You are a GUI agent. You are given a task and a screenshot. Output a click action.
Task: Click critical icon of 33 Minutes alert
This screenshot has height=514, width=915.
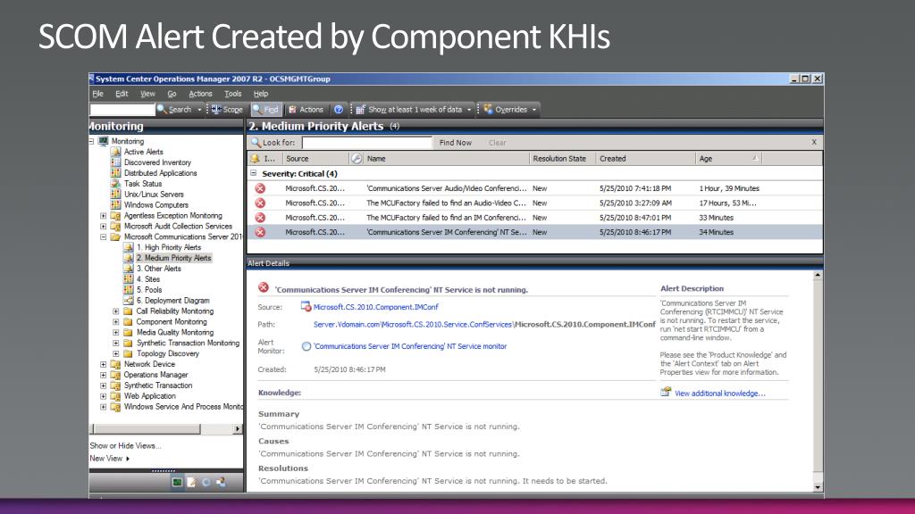coord(260,218)
